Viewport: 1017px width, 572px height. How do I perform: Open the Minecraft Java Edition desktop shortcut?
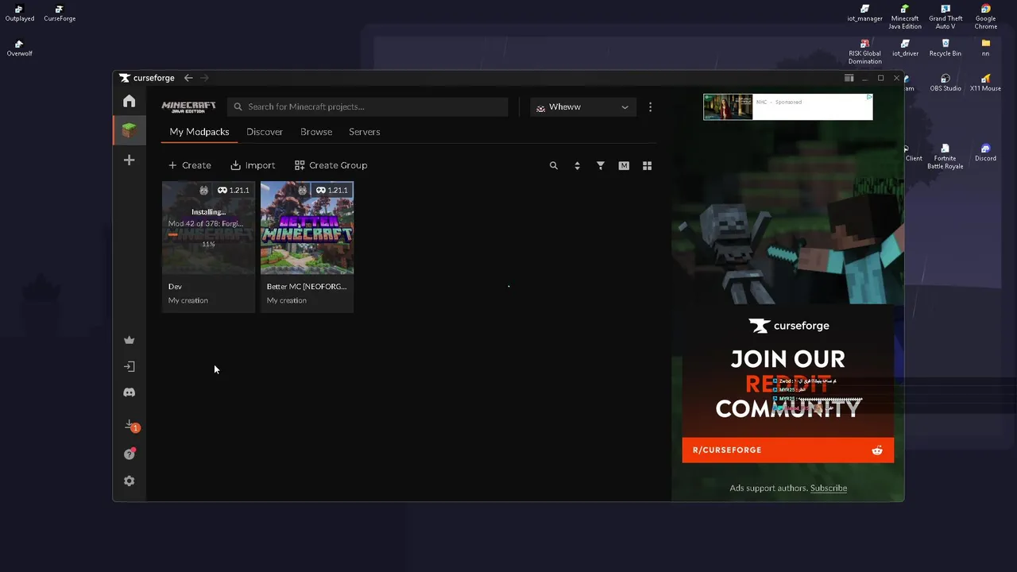click(x=905, y=17)
